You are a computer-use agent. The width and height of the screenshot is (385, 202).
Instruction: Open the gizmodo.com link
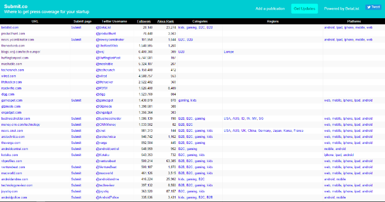pyautogui.click(x=11, y=107)
